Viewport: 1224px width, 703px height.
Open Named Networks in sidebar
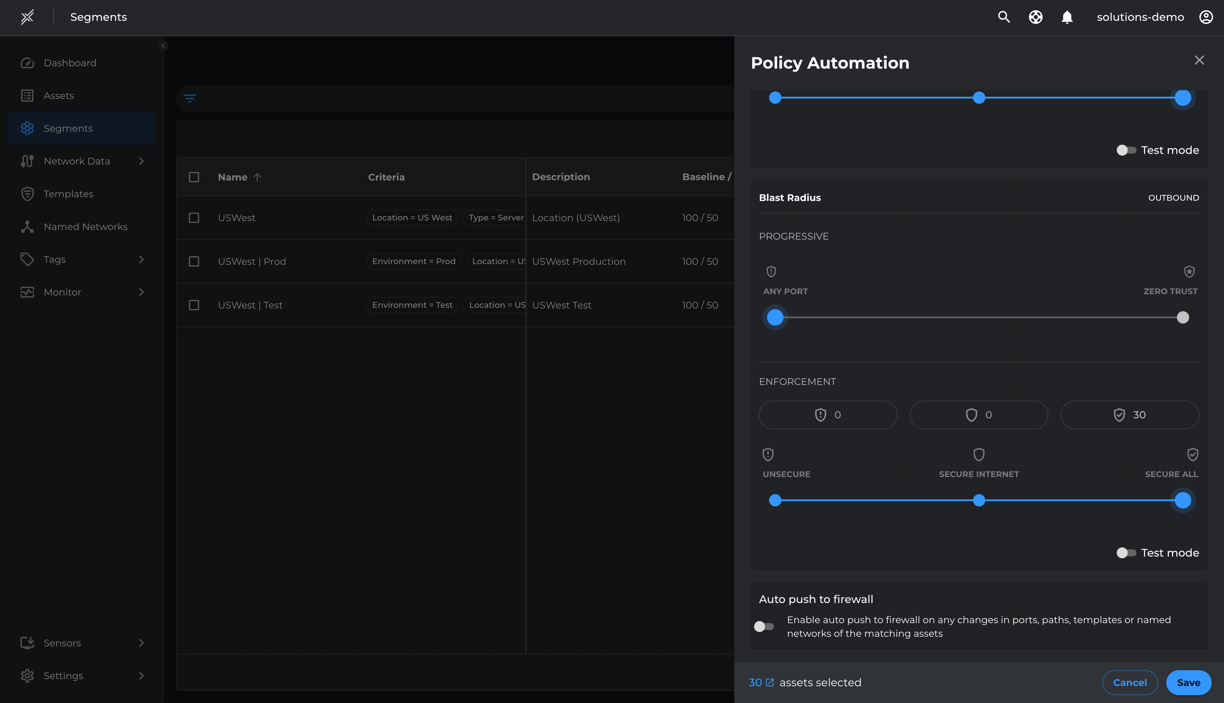point(85,227)
